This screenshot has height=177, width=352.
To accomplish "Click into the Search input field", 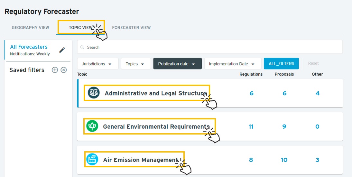I will [210, 47].
